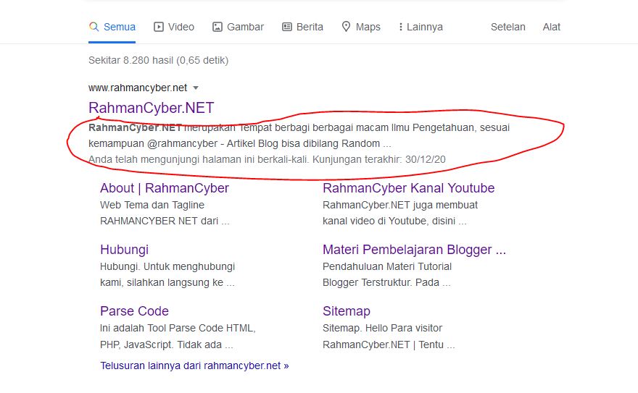The width and height of the screenshot is (638, 393).
Task: Click the Maps tab pin icon
Action: (x=346, y=27)
